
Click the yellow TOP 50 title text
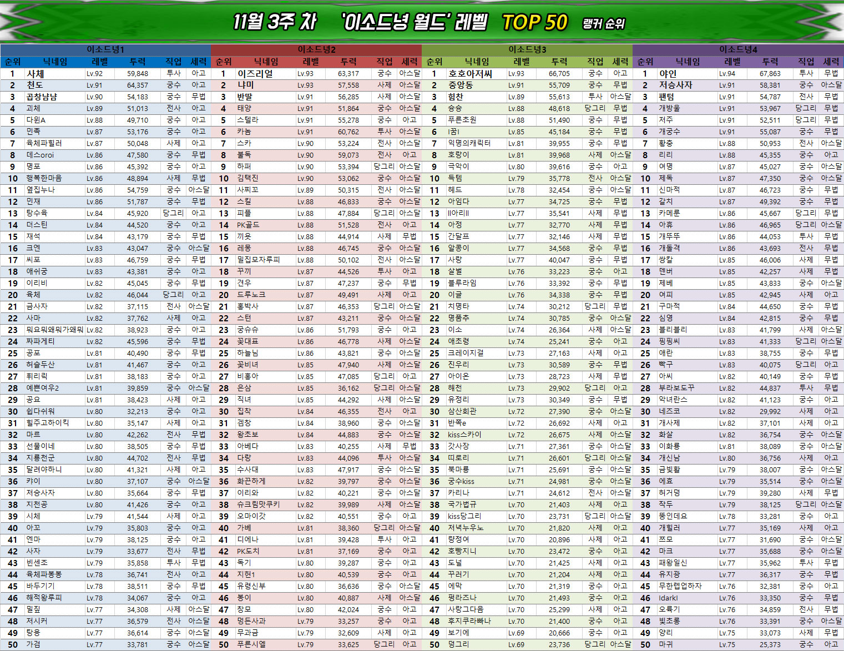pyautogui.click(x=534, y=22)
